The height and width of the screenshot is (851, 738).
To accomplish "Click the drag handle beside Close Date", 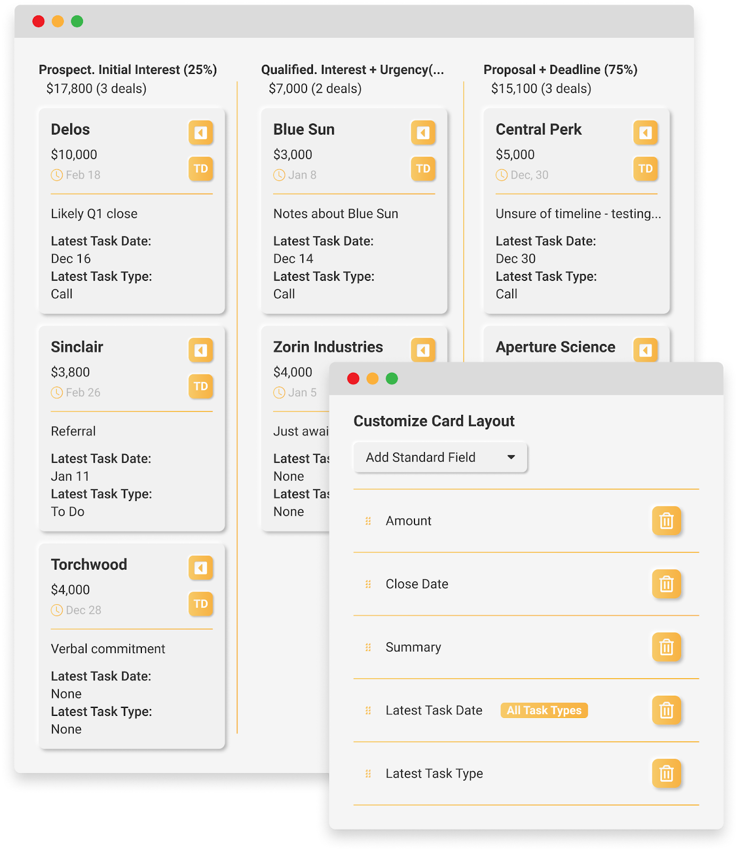I will point(368,584).
